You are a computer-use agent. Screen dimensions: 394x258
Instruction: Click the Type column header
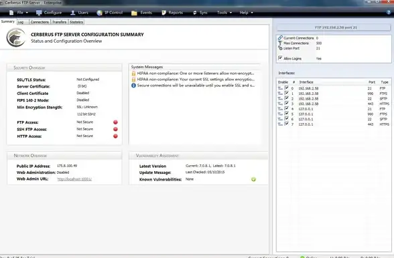385,82
